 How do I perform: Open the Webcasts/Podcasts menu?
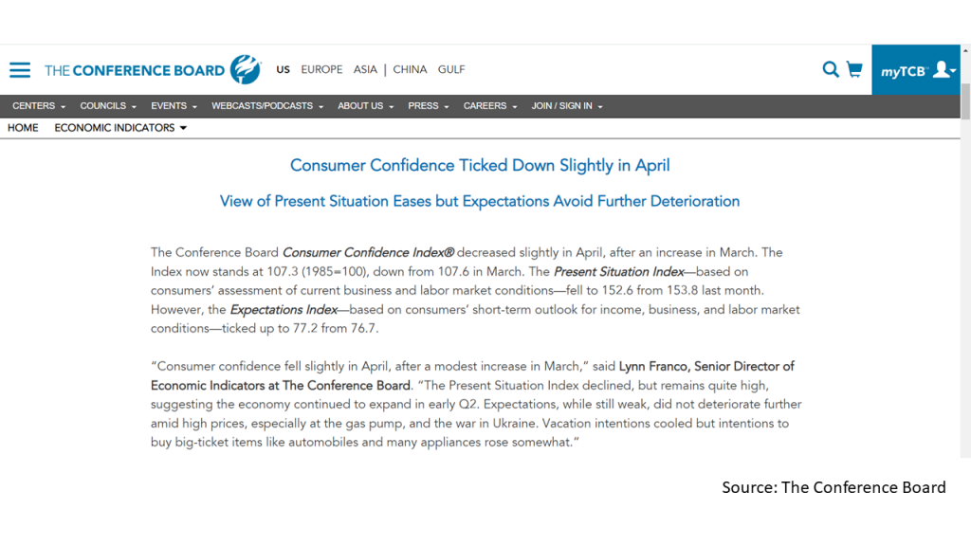coord(266,106)
